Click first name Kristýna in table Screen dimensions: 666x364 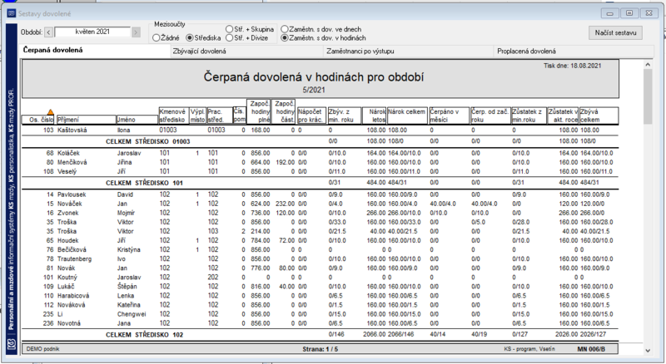(129, 249)
